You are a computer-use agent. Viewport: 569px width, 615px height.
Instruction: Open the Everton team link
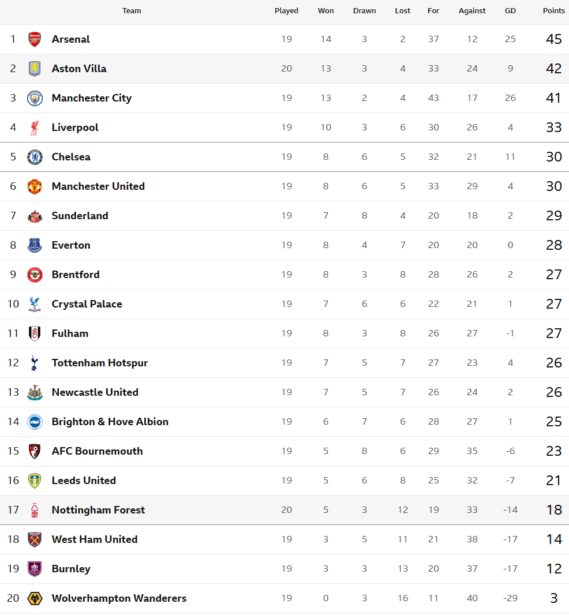tap(71, 245)
